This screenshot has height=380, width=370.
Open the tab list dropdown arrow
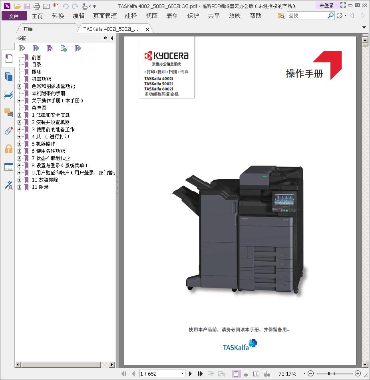(x=364, y=27)
